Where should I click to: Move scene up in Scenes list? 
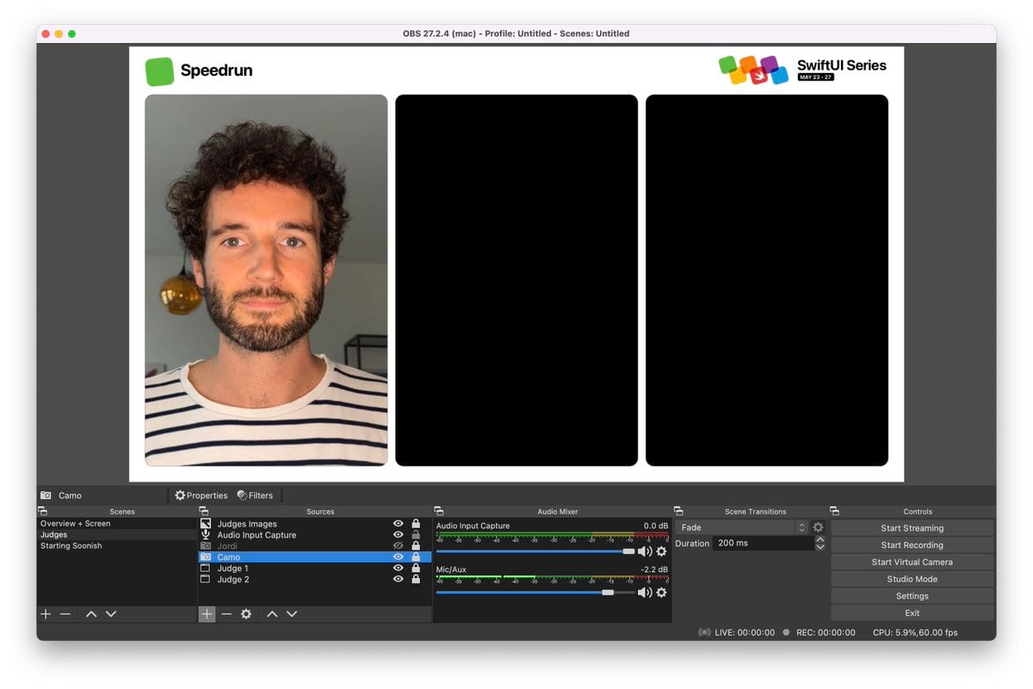pyautogui.click(x=91, y=614)
